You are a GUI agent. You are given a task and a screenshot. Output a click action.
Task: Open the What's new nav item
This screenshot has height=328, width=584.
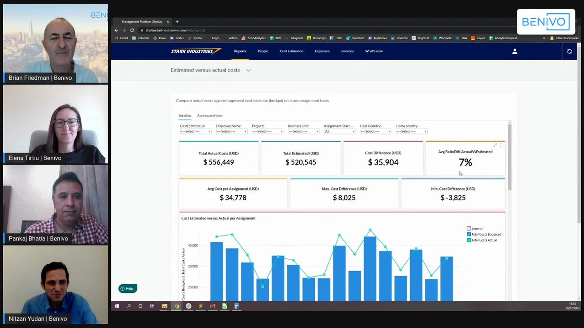[x=374, y=51]
